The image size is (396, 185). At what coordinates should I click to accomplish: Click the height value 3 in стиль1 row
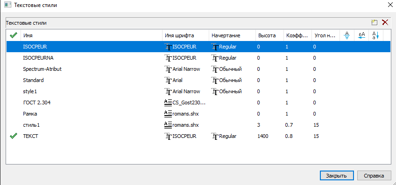click(259, 125)
